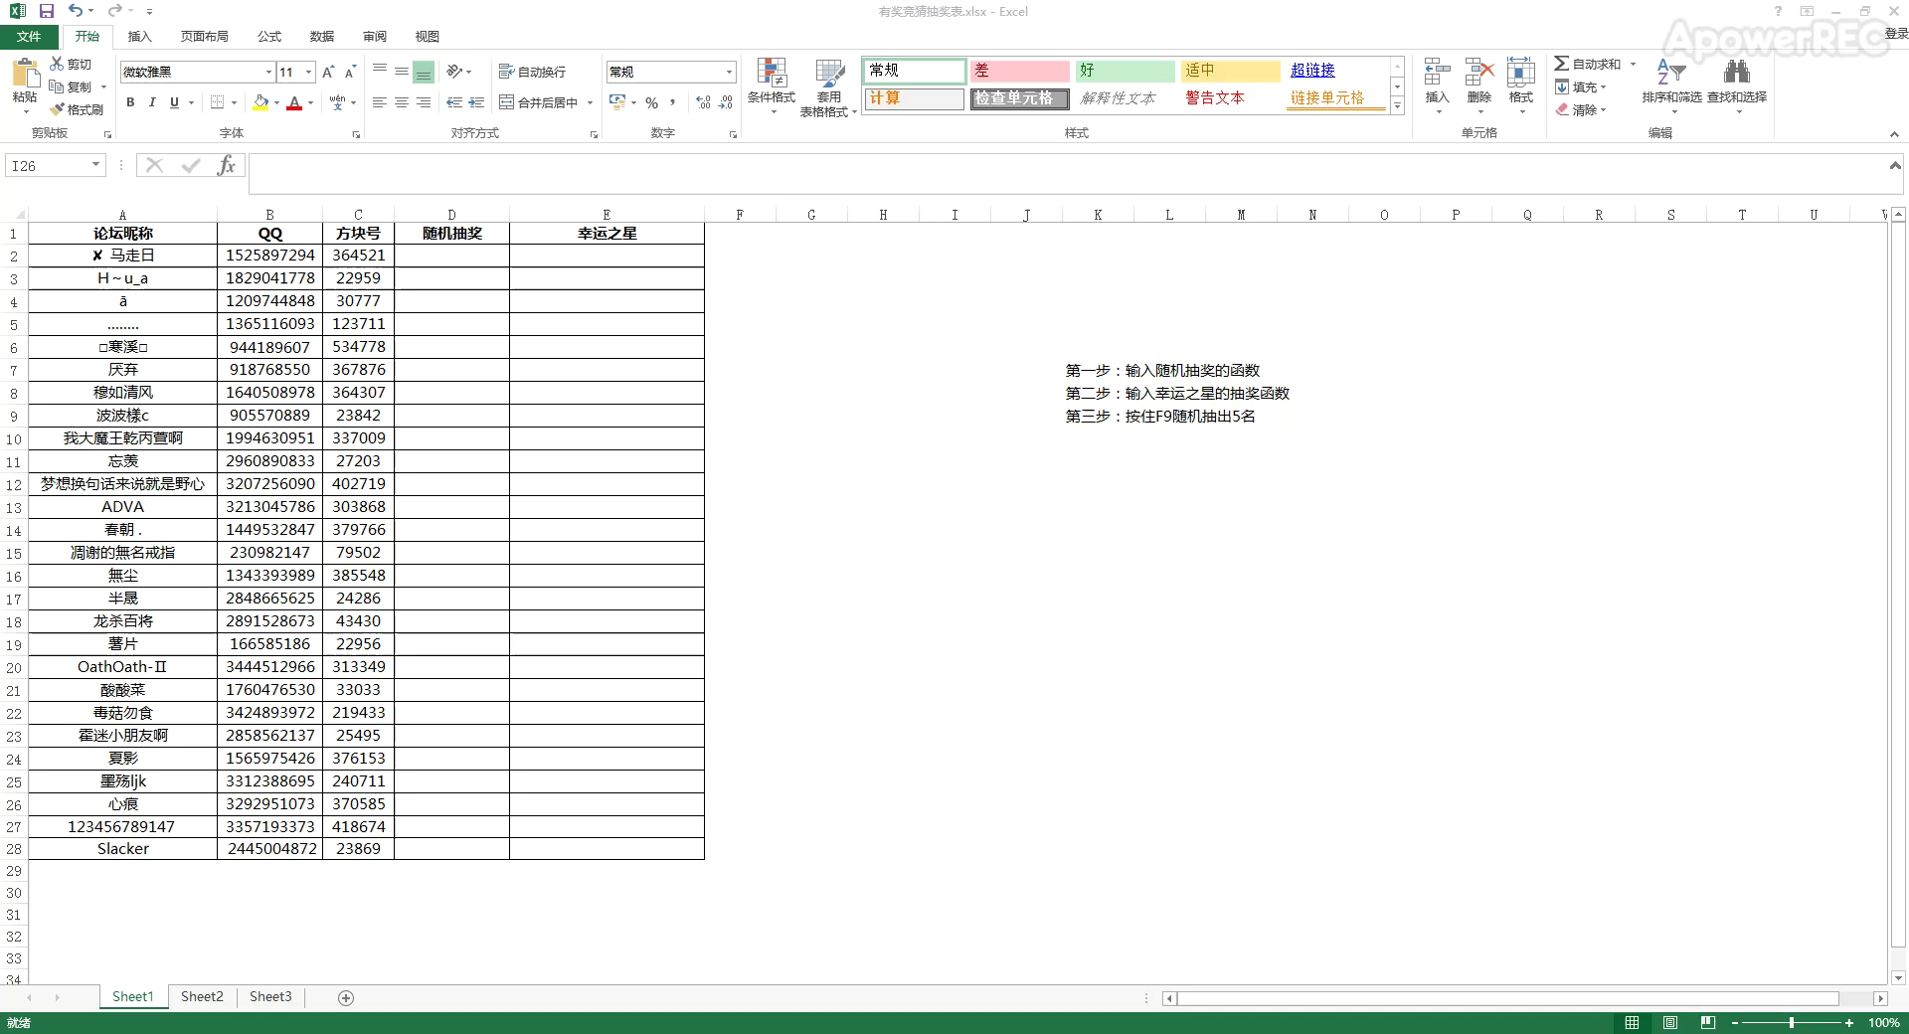Toggle bold formatting B
Image resolution: width=1909 pixels, height=1034 pixels.
(130, 102)
